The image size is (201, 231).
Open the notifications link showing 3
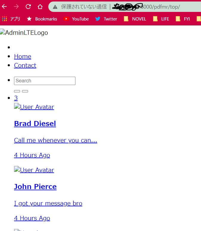pyautogui.click(x=16, y=98)
